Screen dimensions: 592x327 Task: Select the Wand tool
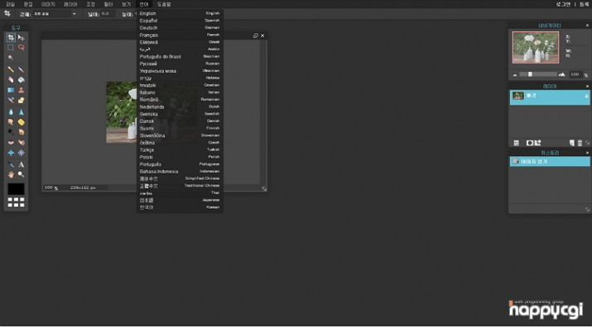click(11, 58)
